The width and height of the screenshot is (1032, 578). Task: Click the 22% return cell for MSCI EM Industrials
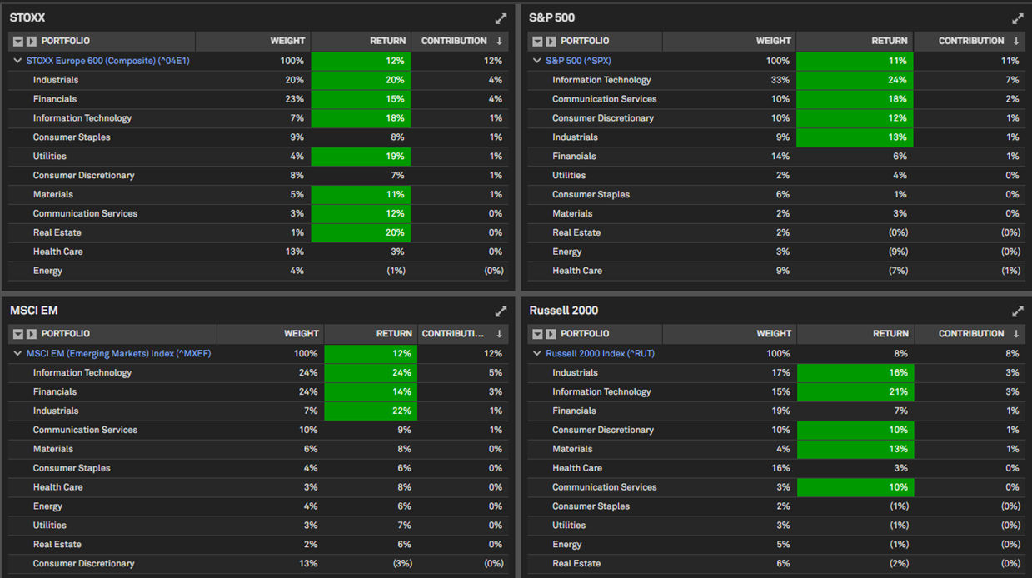point(371,411)
